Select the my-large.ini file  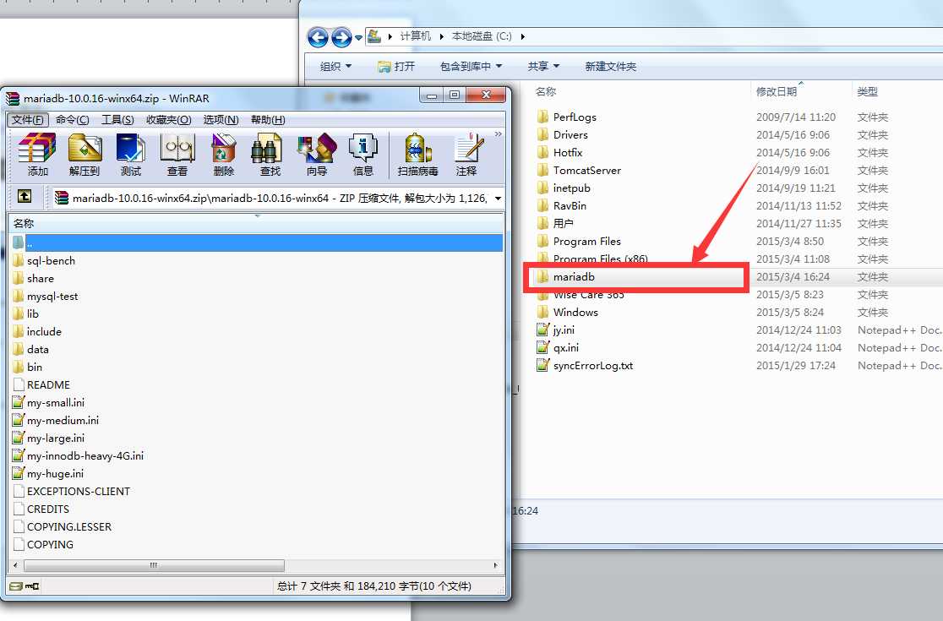click(48, 438)
